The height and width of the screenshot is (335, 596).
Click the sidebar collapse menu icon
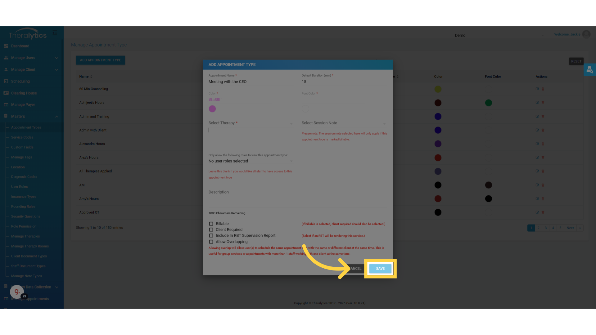coord(55,33)
